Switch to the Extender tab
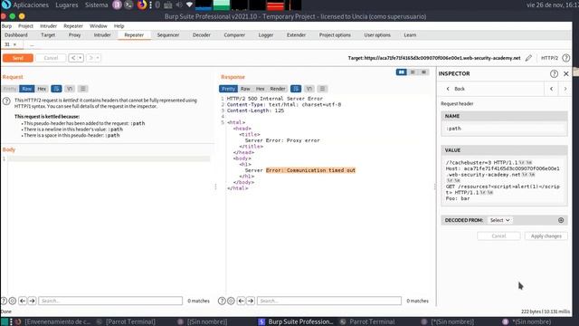The height and width of the screenshot is (326, 579). [296, 35]
